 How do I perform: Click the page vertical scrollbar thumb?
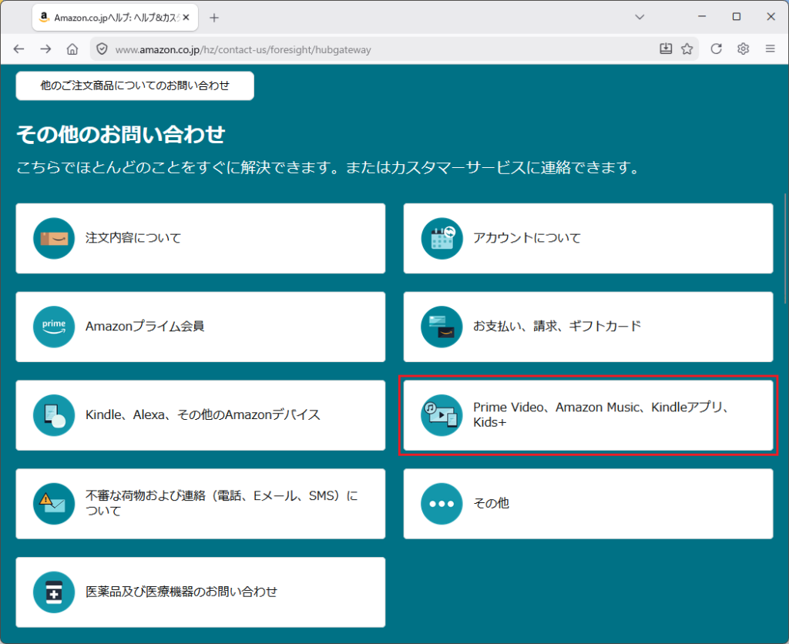[x=785, y=249]
